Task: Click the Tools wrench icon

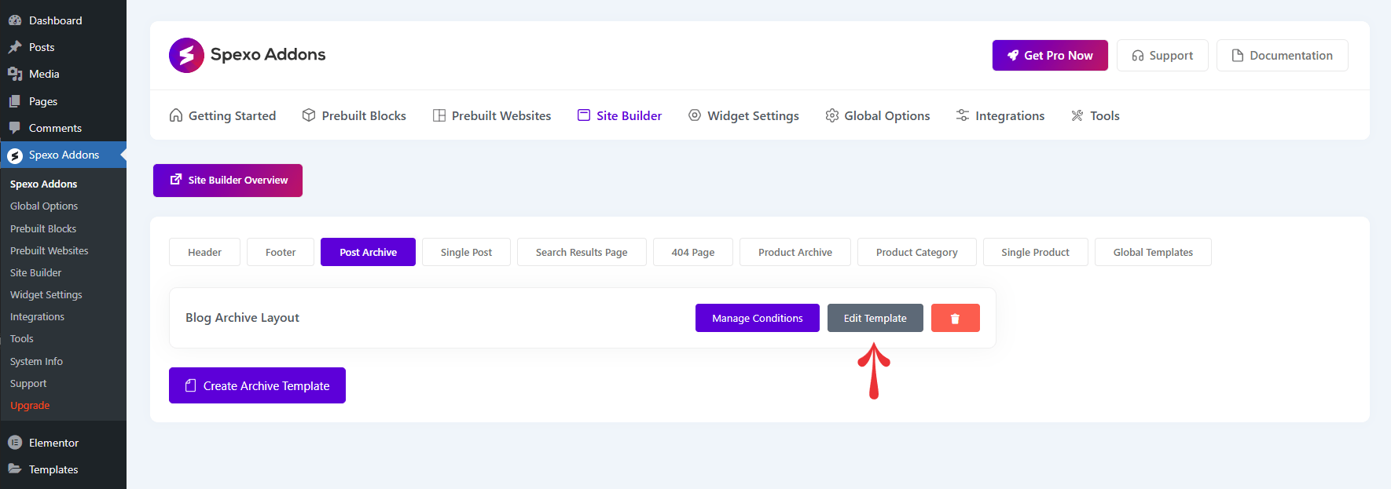Action: [1077, 115]
